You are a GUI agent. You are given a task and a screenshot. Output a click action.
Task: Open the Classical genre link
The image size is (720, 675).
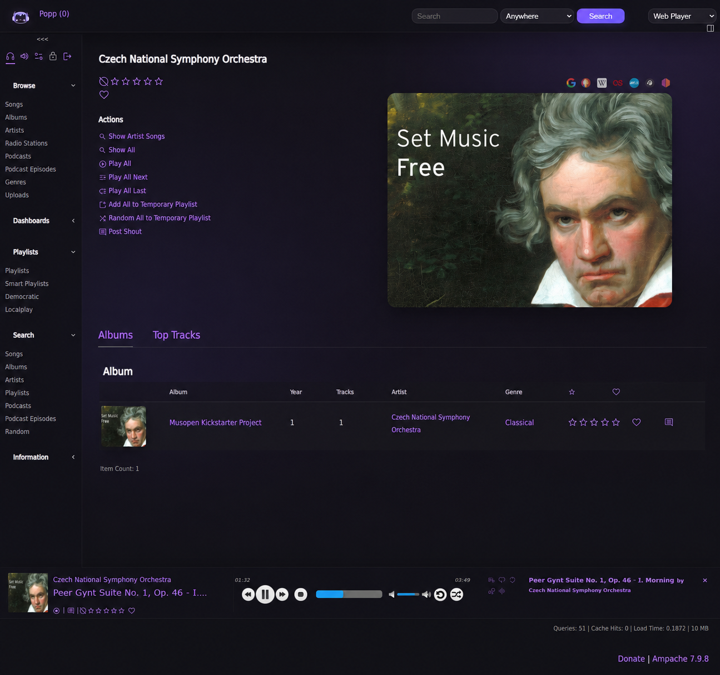519,422
